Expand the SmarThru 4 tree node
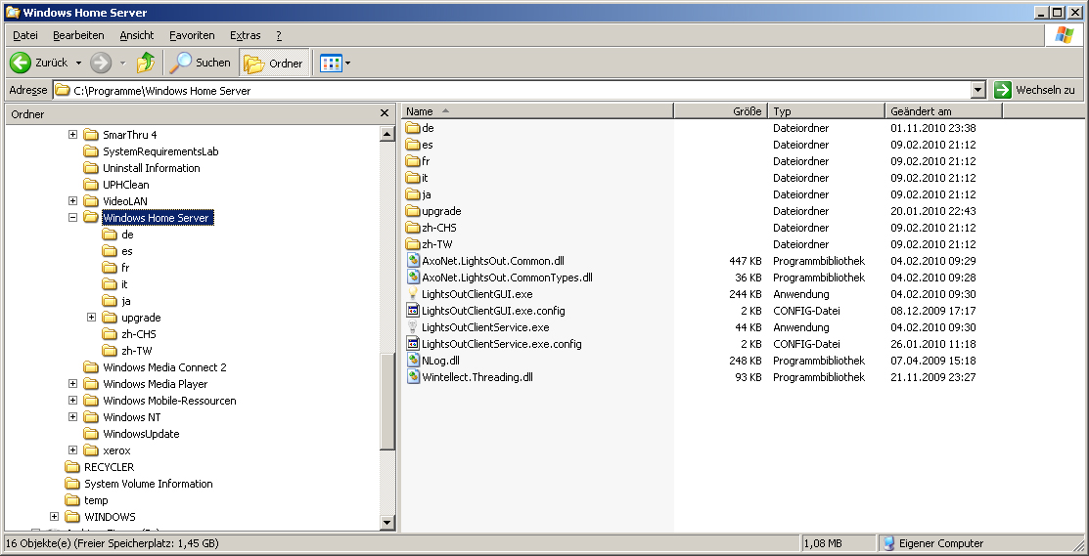 [x=72, y=135]
